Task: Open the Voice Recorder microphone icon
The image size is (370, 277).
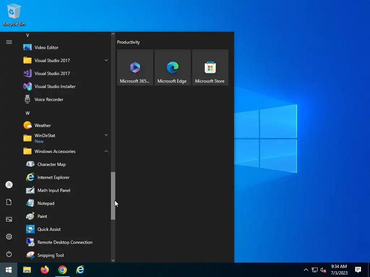Action: (x=27, y=99)
